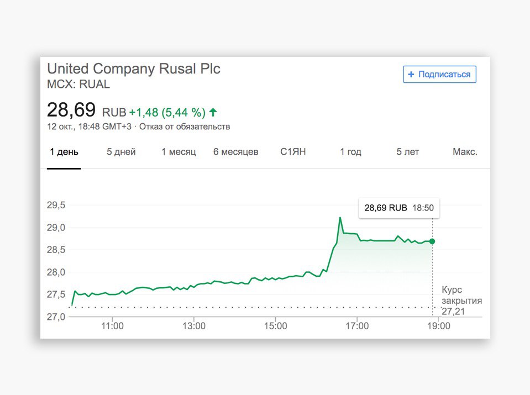The image size is (530, 395).
Task: Click the MCX: RUAL ticker text
Action: click(78, 85)
